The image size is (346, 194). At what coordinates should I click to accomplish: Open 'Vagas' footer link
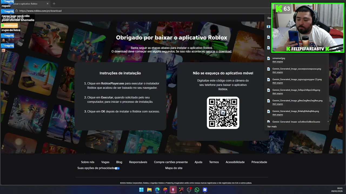pos(105,162)
